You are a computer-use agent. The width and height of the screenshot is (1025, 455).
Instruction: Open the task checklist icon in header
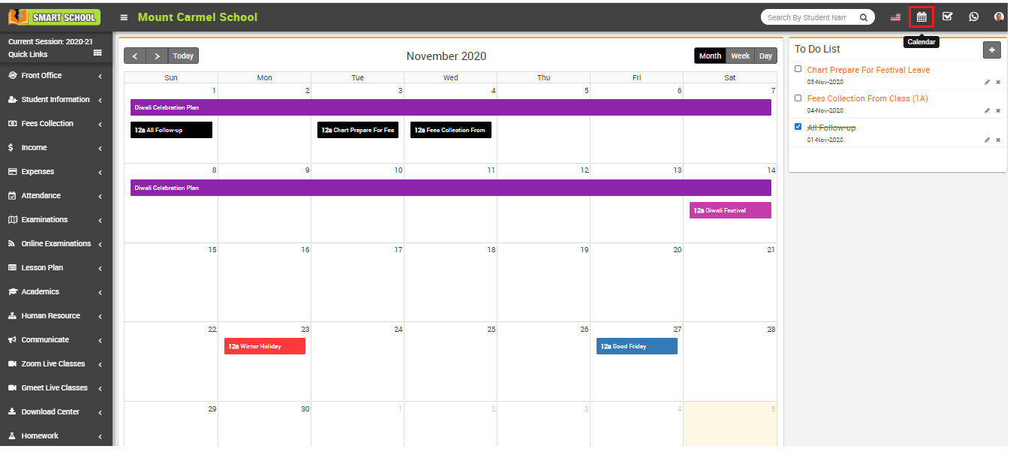[948, 17]
